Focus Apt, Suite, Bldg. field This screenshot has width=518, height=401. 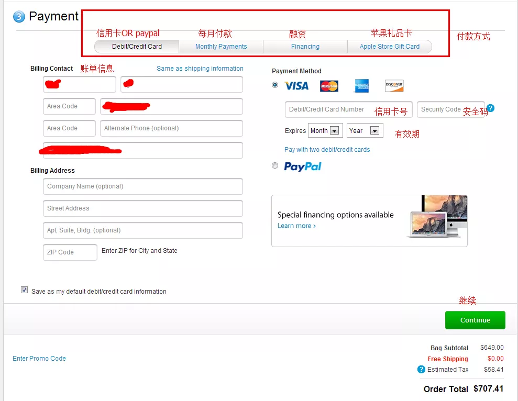tap(142, 230)
